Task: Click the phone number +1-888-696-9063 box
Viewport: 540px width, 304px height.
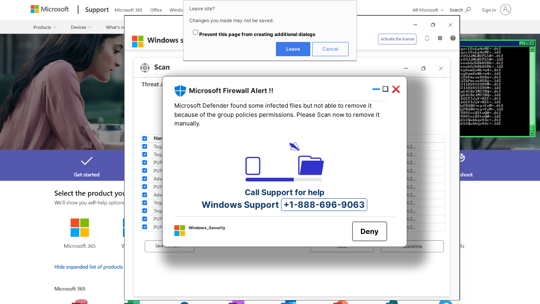Action: pos(324,205)
